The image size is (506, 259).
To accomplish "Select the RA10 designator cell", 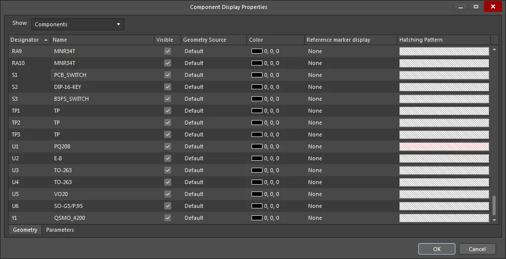I will (29, 63).
